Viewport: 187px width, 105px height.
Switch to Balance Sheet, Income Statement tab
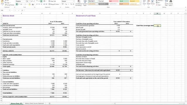[34, 104]
